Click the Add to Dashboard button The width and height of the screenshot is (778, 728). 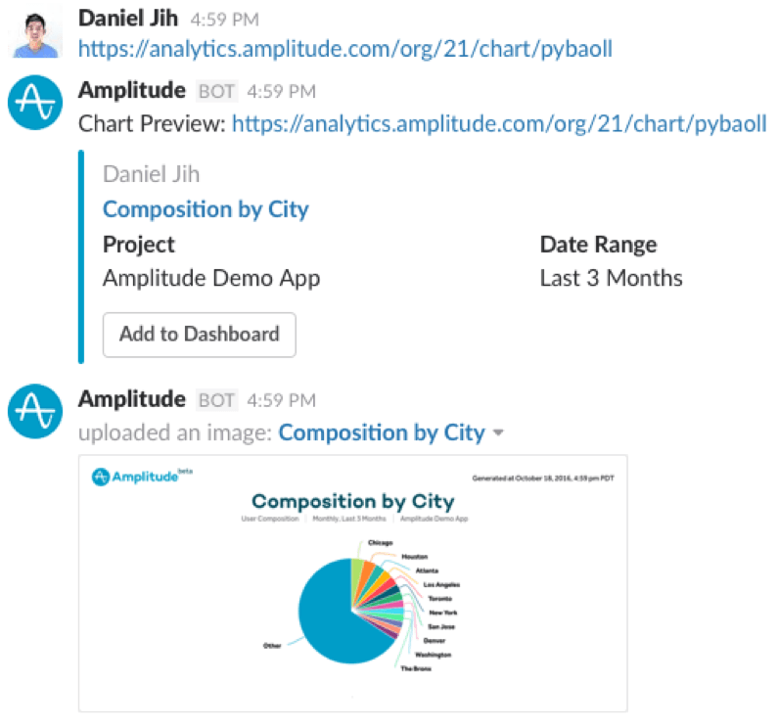[x=200, y=334]
